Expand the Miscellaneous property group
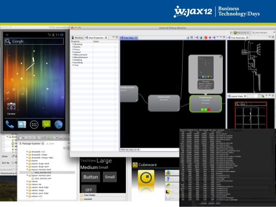This screenshot has height=207, width=276. (73, 57)
